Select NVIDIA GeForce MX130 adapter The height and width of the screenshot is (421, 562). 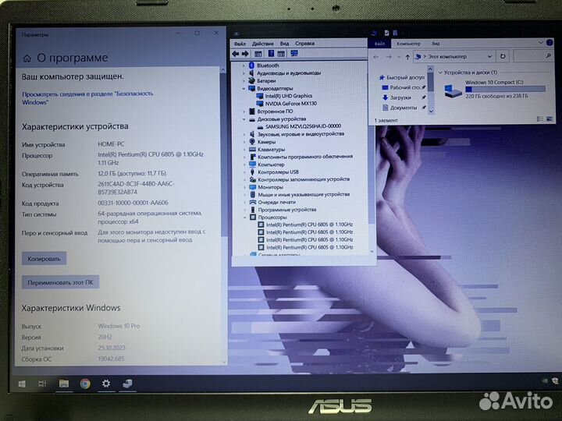coord(291,104)
